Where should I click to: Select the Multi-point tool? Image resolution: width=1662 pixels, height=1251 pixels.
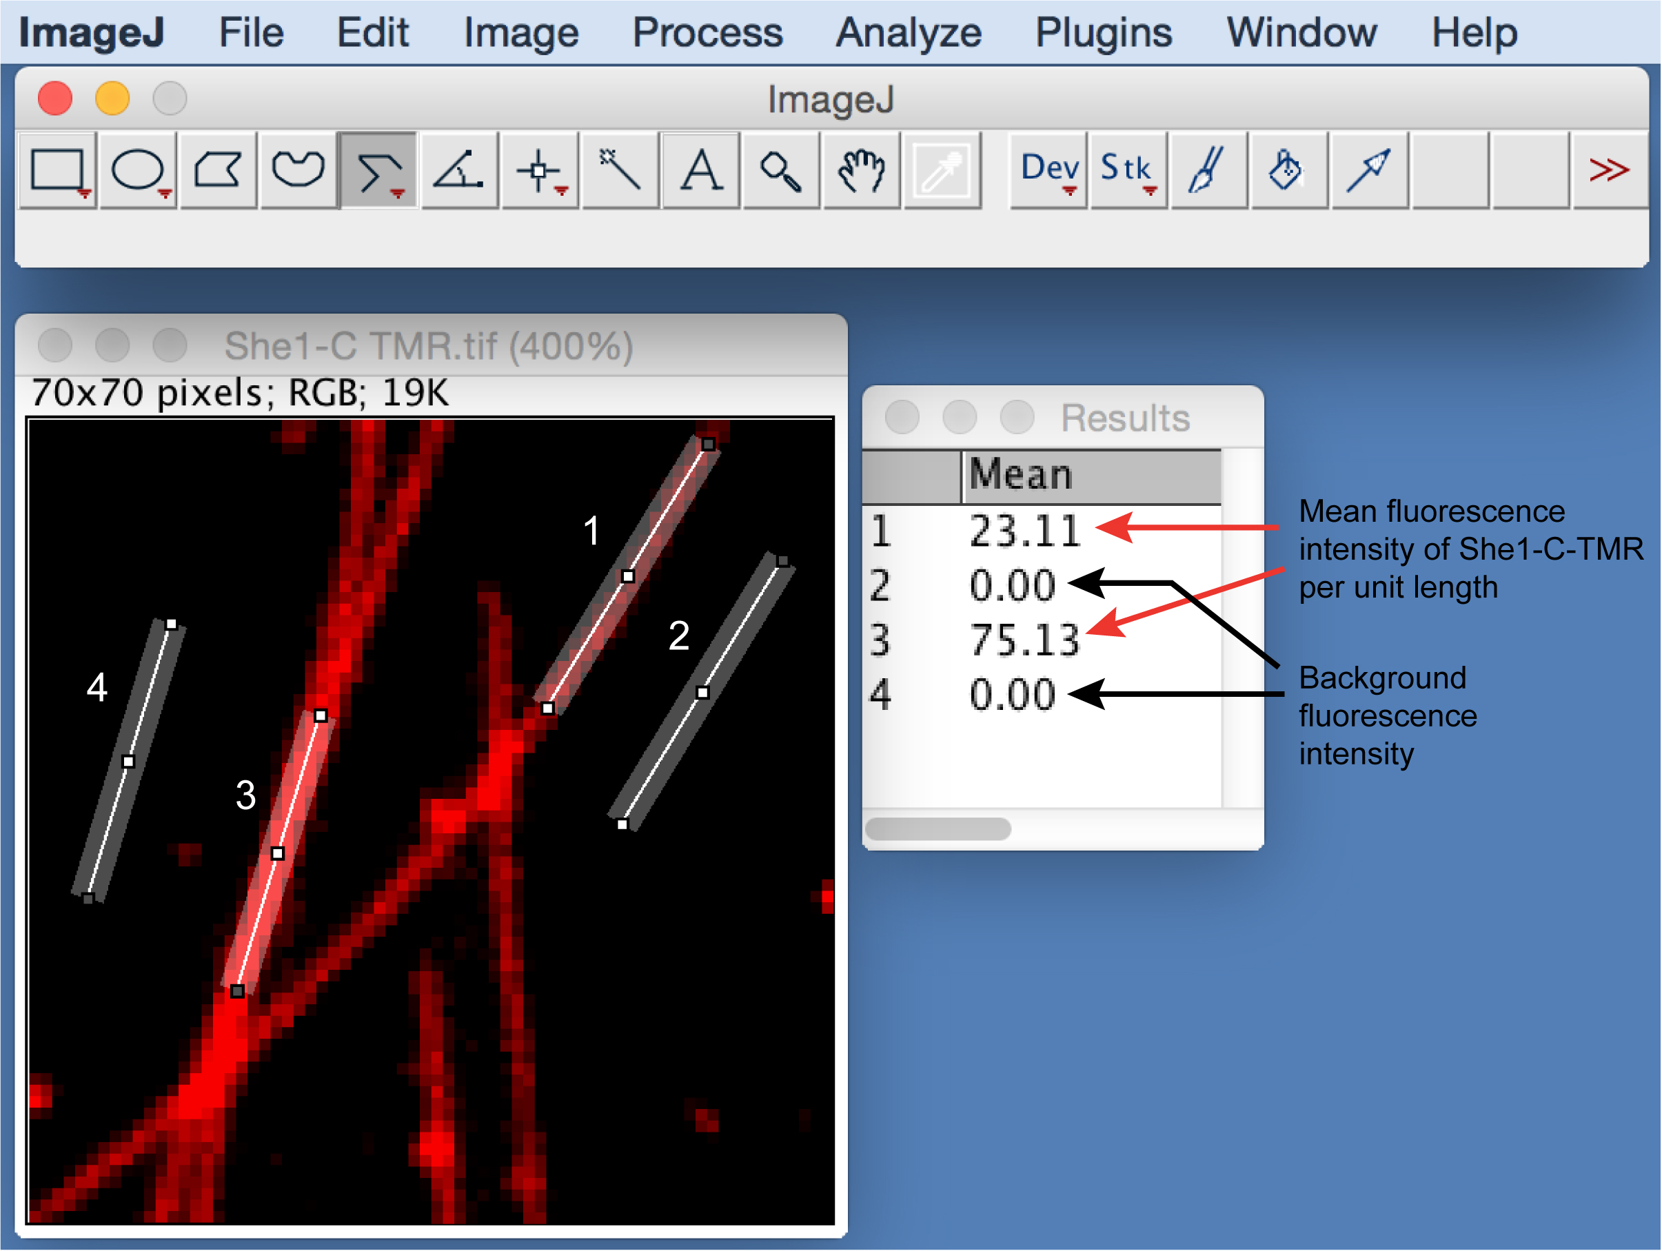click(x=540, y=170)
